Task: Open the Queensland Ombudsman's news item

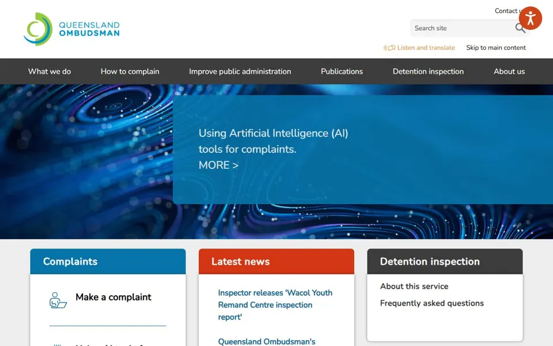Action: tap(267, 341)
